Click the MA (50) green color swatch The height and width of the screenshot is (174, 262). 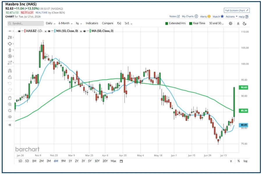click(90, 31)
